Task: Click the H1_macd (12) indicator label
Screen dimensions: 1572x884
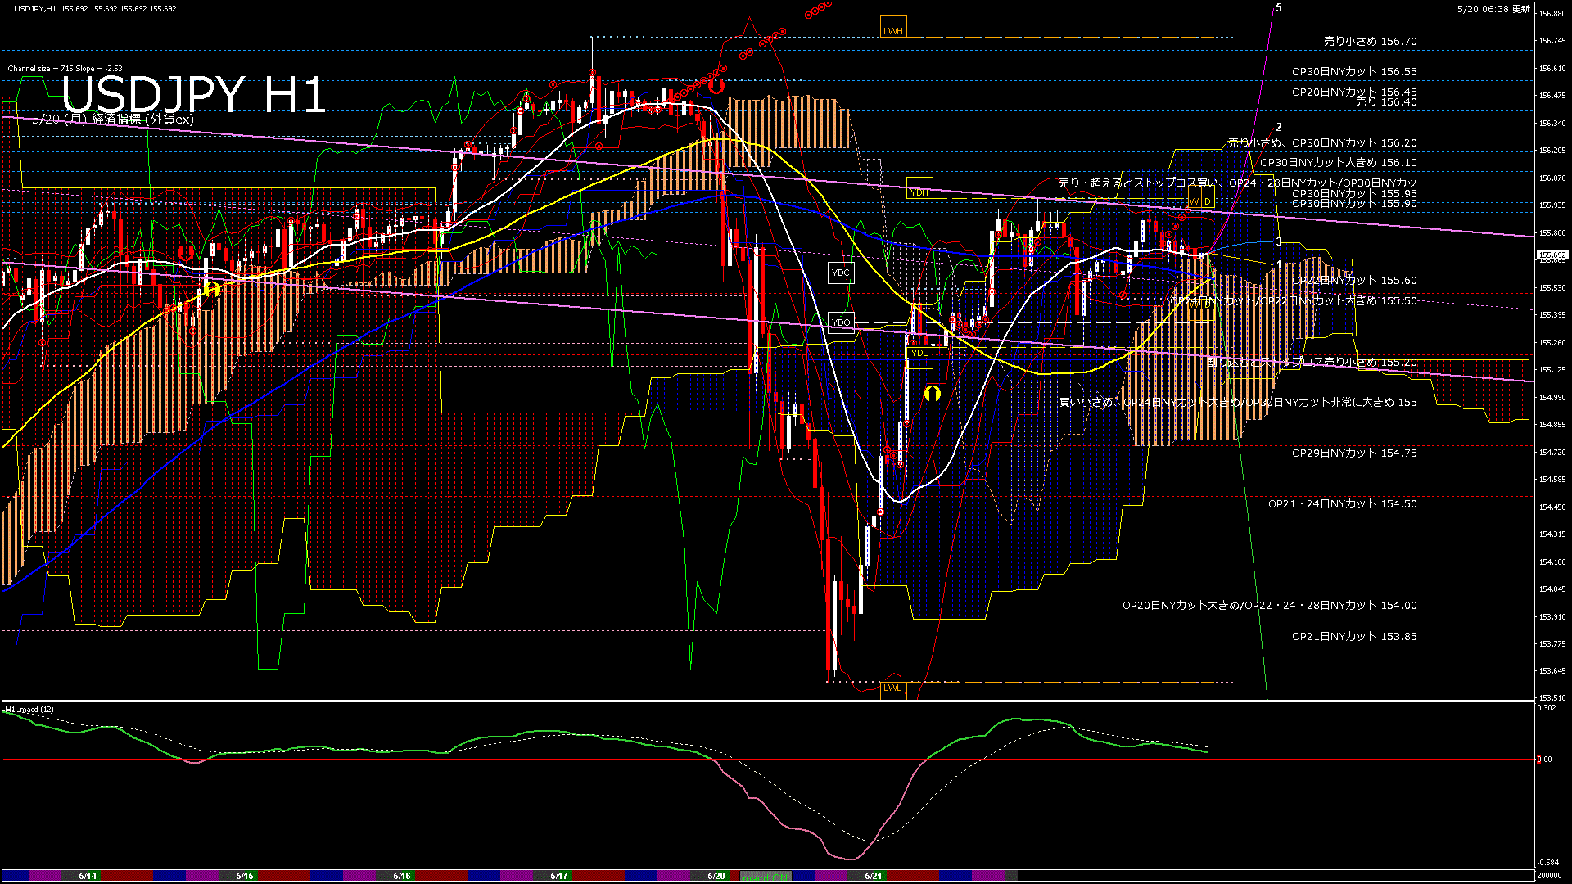Action: click(x=29, y=710)
